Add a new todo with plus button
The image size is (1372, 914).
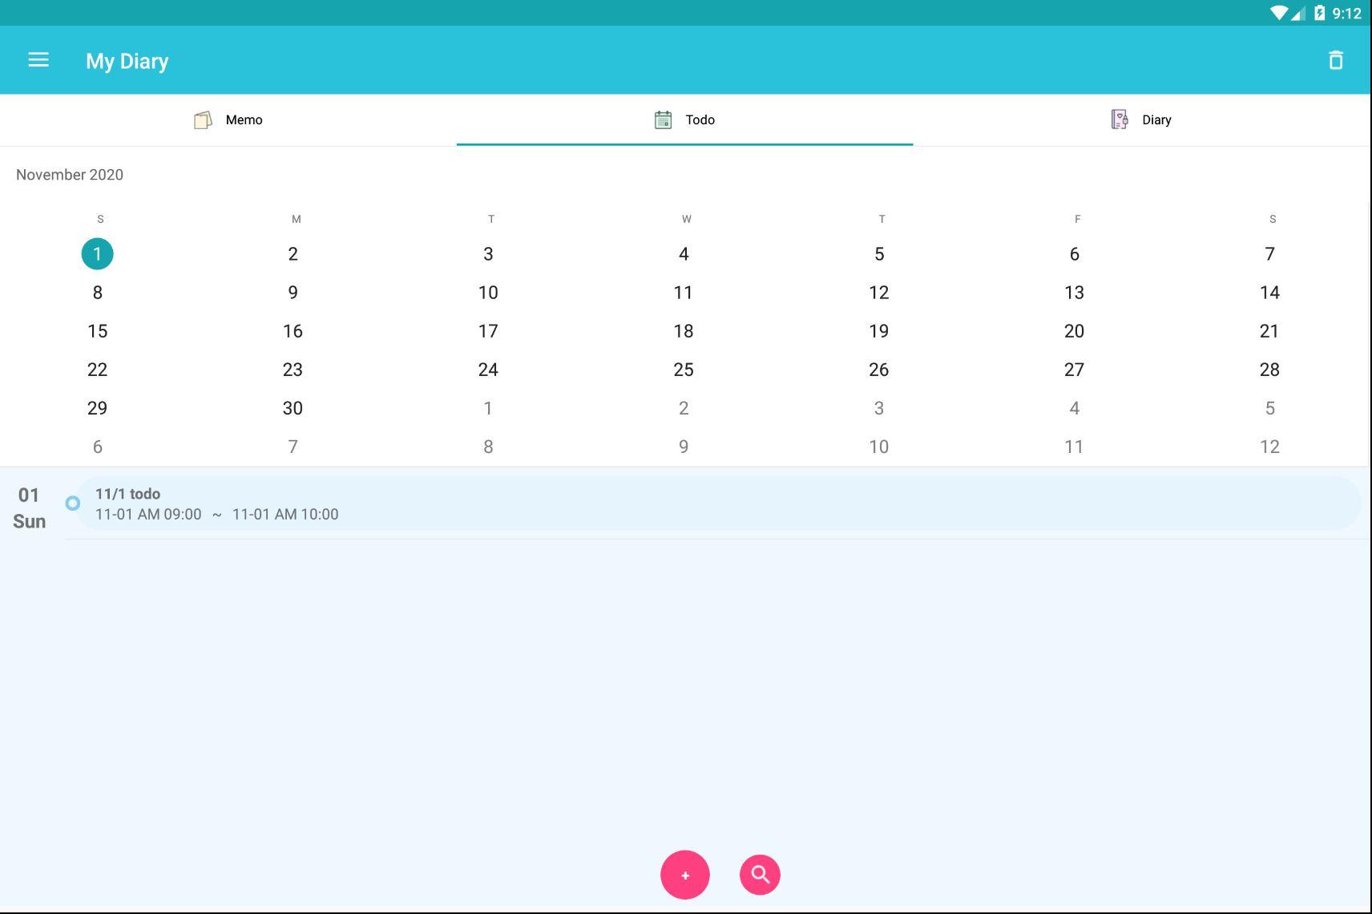click(684, 875)
